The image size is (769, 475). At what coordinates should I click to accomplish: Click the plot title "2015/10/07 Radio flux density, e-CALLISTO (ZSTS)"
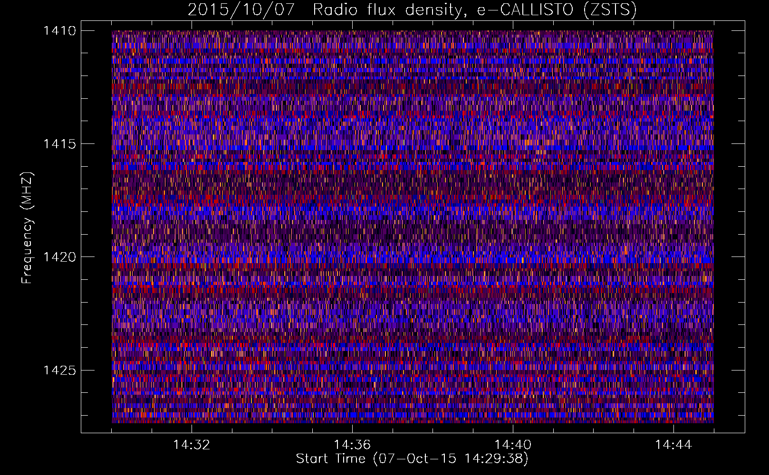pos(412,10)
